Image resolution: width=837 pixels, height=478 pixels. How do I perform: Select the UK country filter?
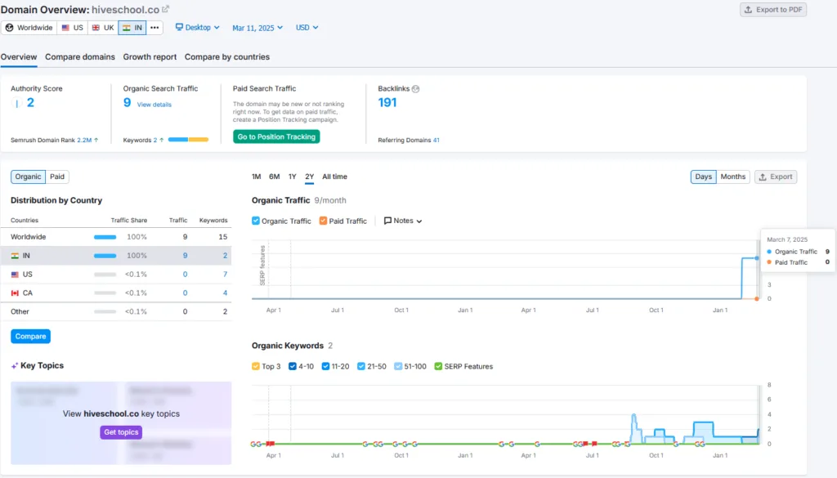[103, 28]
